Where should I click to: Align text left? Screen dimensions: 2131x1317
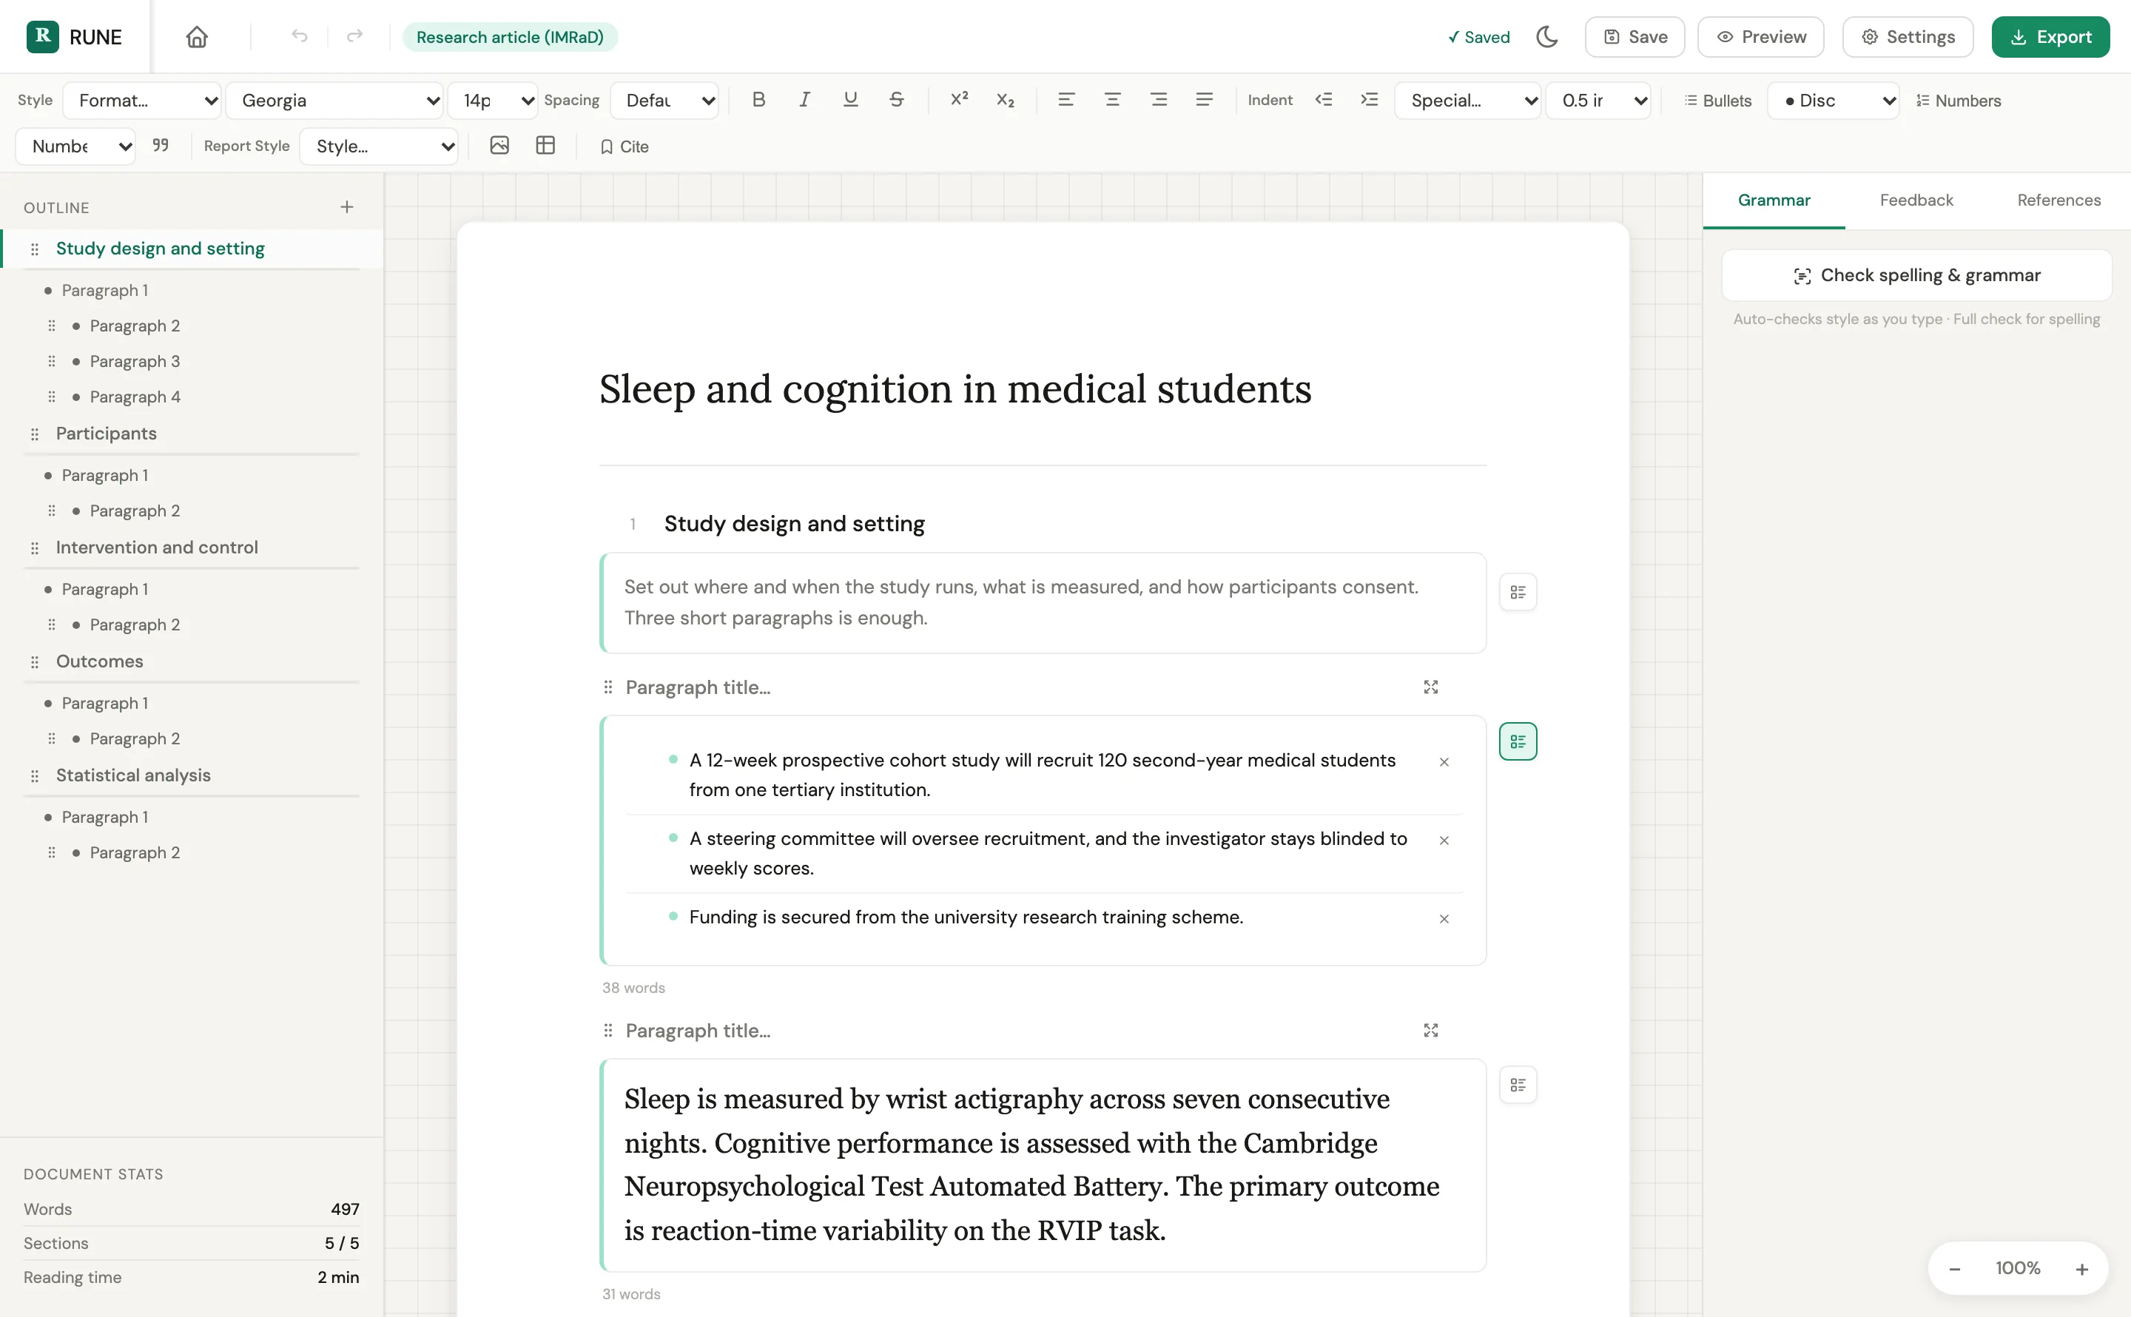pyautogui.click(x=1066, y=99)
